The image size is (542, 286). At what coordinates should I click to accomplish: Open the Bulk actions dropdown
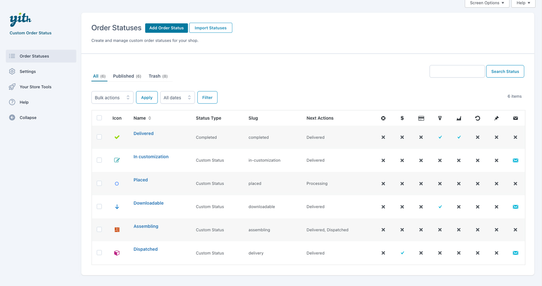pyautogui.click(x=112, y=98)
